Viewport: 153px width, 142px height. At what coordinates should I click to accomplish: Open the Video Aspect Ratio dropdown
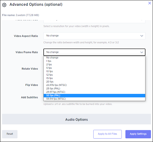94,36
